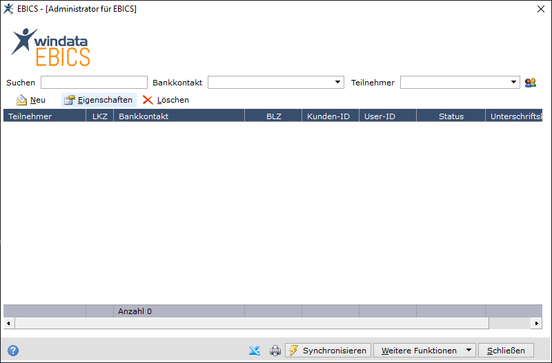Image resolution: width=552 pixels, height=363 pixels.
Task: Click the Synchronisieren button
Action: (x=328, y=351)
